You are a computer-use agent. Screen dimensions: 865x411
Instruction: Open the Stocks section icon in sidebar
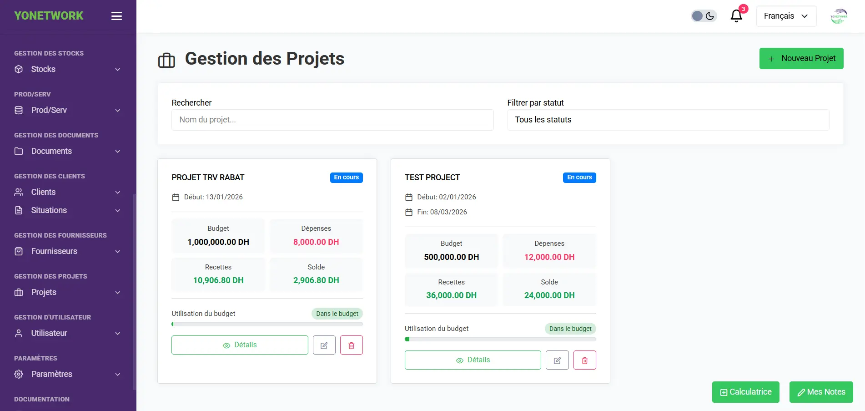tap(19, 69)
